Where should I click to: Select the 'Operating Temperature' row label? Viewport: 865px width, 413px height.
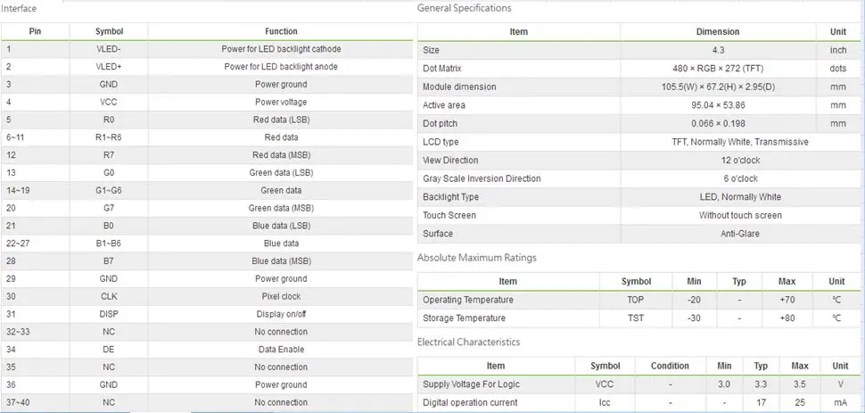click(468, 300)
